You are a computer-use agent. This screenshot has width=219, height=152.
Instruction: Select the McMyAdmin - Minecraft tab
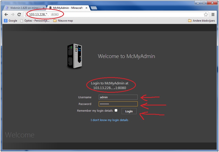68,8
